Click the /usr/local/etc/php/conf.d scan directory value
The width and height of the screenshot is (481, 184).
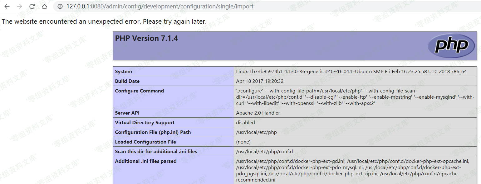click(264, 152)
